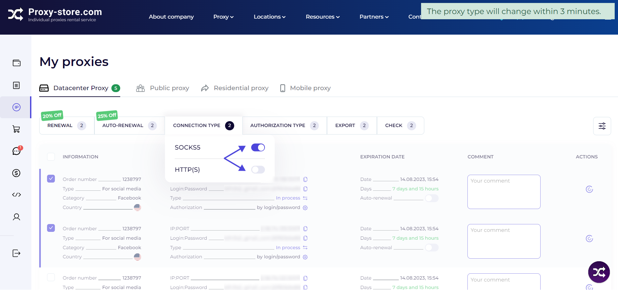Switch to Datacenter Proxy tab
This screenshot has width=618, height=290.
[x=80, y=88]
